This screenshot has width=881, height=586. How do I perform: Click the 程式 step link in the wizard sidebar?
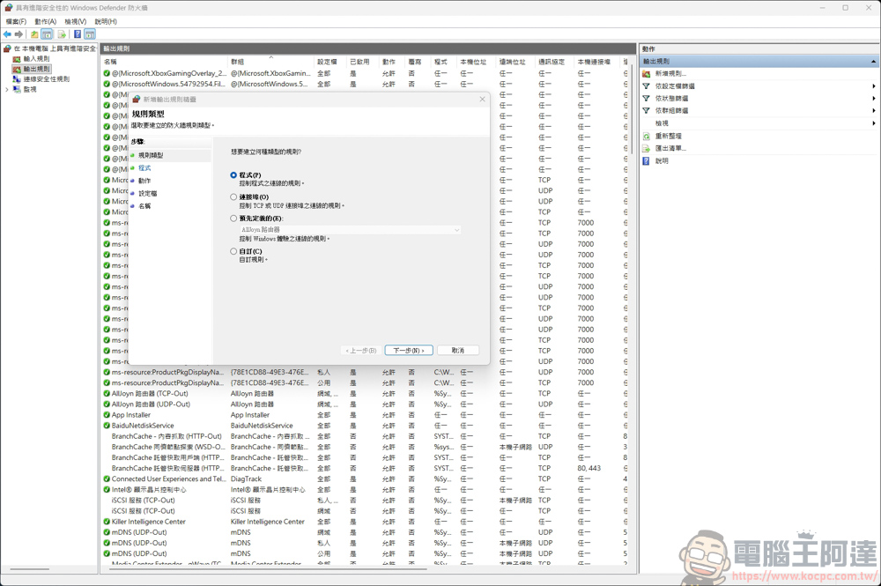(x=144, y=168)
